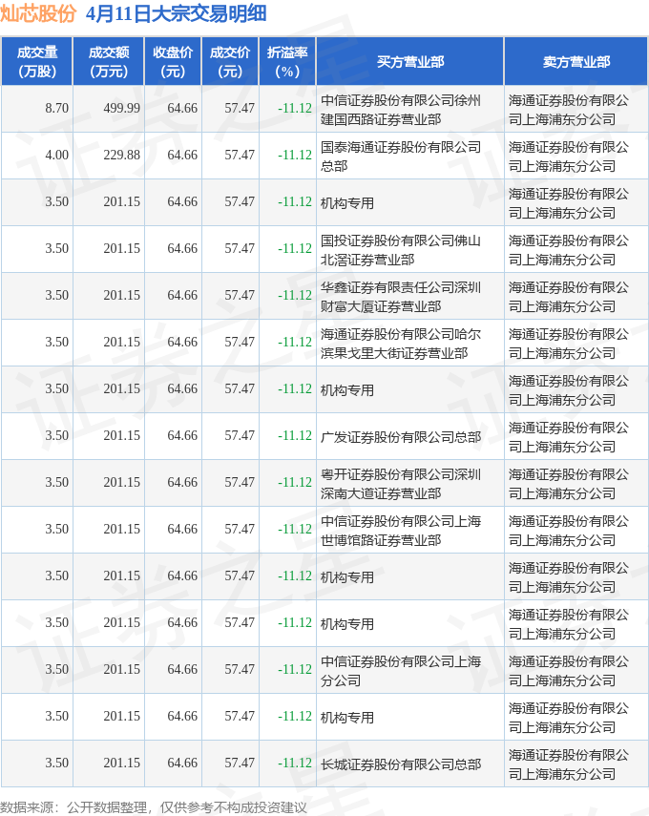Select the 折溢率(%) column header
This screenshot has height=816, width=649.
coord(287,61)
